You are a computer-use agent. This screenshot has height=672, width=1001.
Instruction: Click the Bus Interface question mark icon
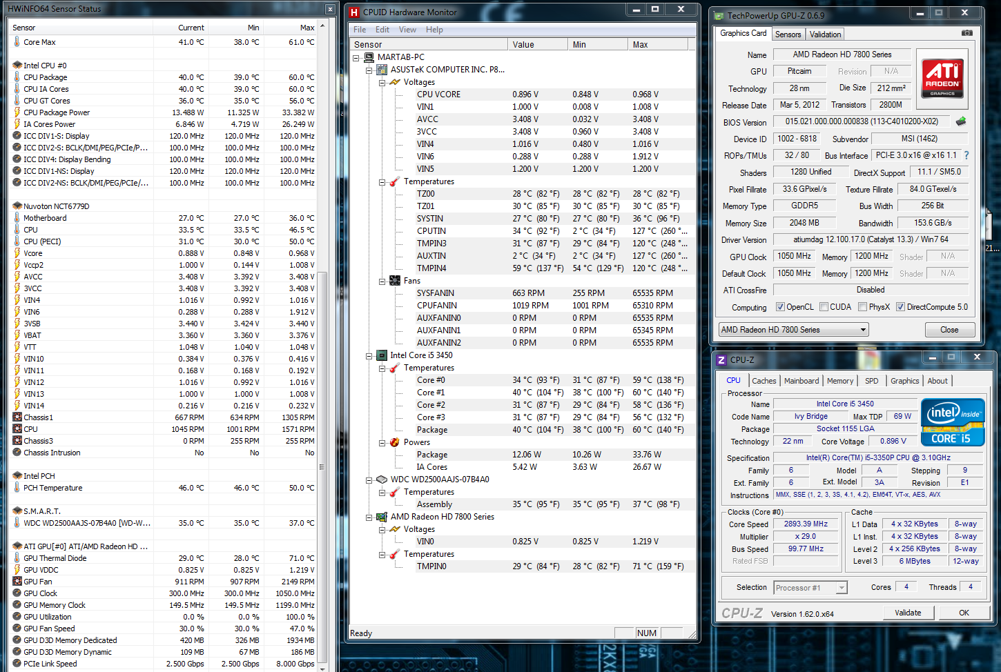[x=966, y=155]
